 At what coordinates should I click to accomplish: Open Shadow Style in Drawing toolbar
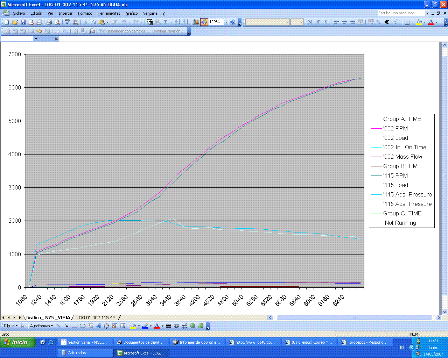(192, 326)
